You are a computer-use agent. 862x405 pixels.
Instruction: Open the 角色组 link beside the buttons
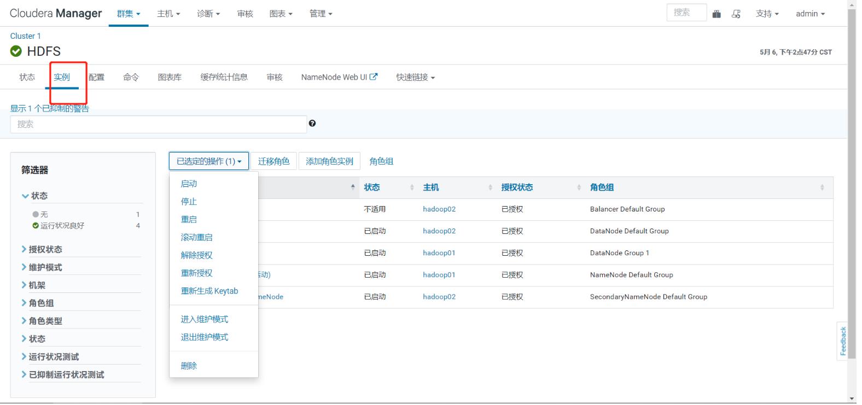click(x=381, y=161)
